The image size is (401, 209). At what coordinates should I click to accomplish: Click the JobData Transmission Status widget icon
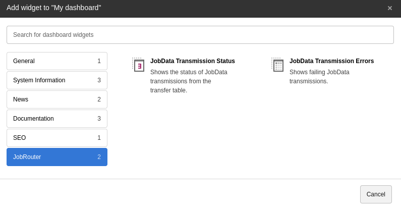point(138,65)
